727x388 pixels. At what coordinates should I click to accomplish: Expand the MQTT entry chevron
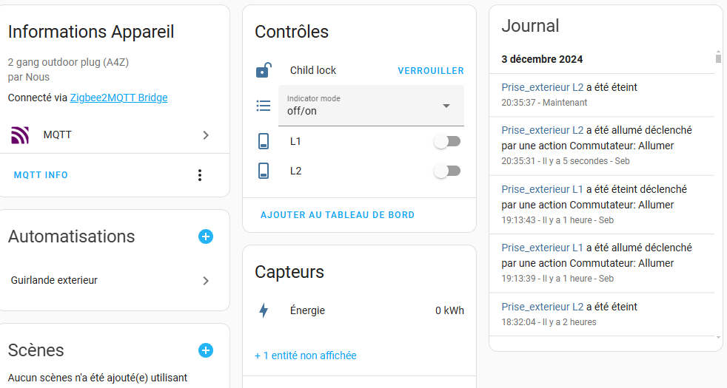point(206,135)
